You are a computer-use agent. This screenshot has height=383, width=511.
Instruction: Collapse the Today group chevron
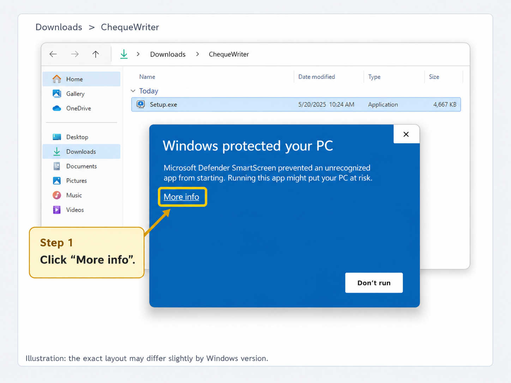click(x=133, y=91)
